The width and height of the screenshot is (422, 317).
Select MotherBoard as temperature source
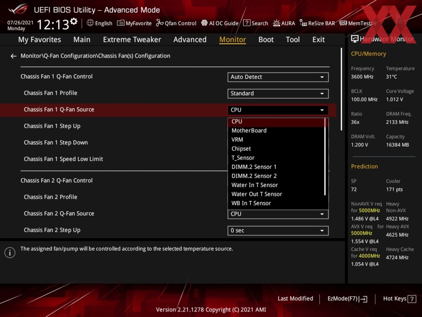276,131
